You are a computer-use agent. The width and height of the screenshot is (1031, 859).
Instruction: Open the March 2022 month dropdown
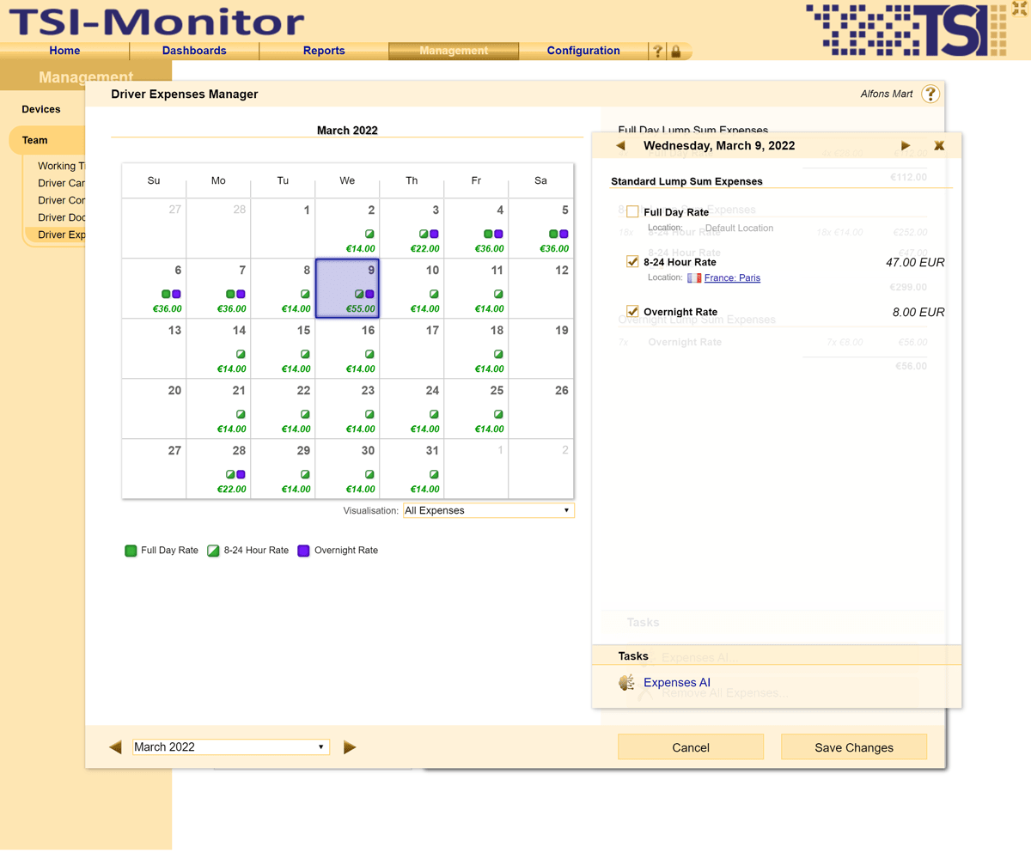tap(230, 747)
